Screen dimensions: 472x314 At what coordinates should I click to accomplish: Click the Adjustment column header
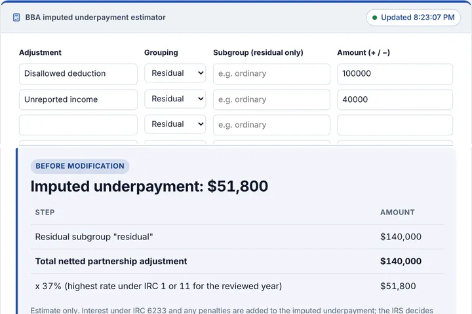click(x=40, y=52)
